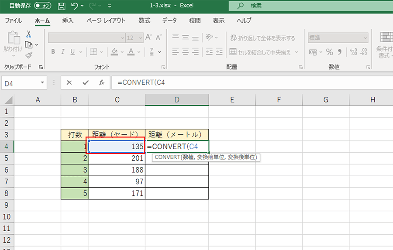Click the Align Left icon
The height and width of the screenshot is (250, 393).
click(176, 52)
